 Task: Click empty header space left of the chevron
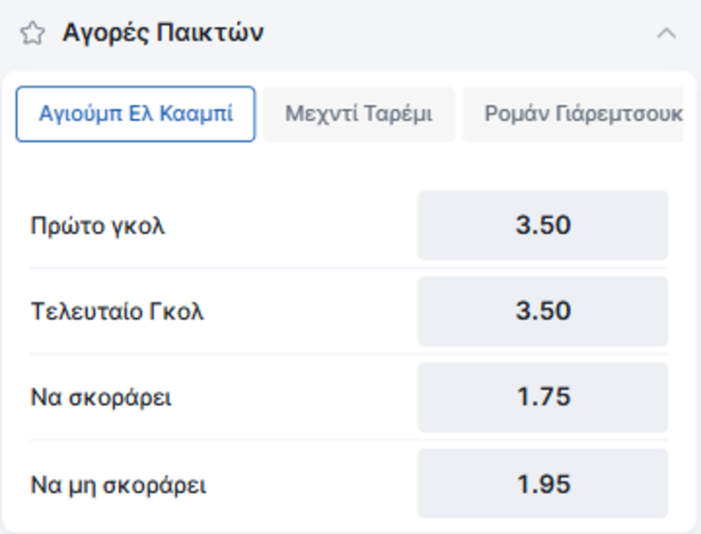tap(467, 34)
